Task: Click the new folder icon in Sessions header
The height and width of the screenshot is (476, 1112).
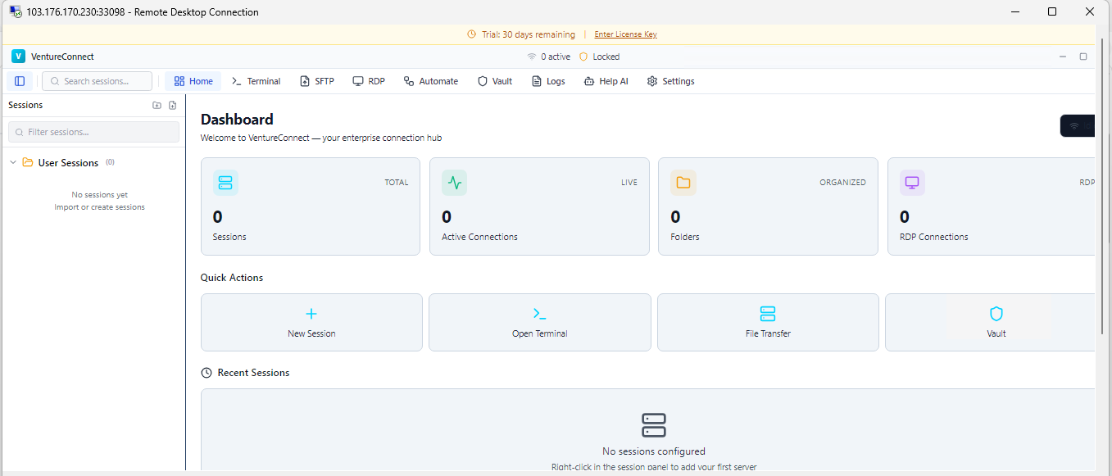Action: 157,105
